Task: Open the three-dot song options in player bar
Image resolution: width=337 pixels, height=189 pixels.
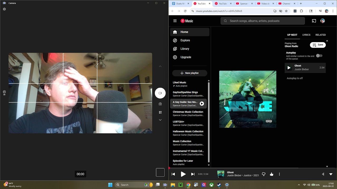Action: click(279, 174)
